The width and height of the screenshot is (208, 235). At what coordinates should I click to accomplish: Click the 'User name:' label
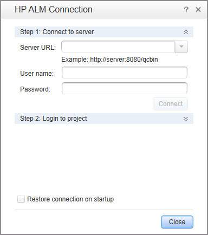click(37, 74)
